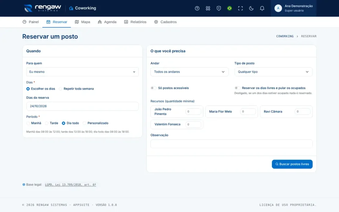Viewport: 339px width, 212px height.
Task: Click the Base legal gear icon
Action: tap(24, 185)
